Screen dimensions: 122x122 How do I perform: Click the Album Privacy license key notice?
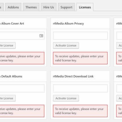pyautogui.click(x=80, y=58)
